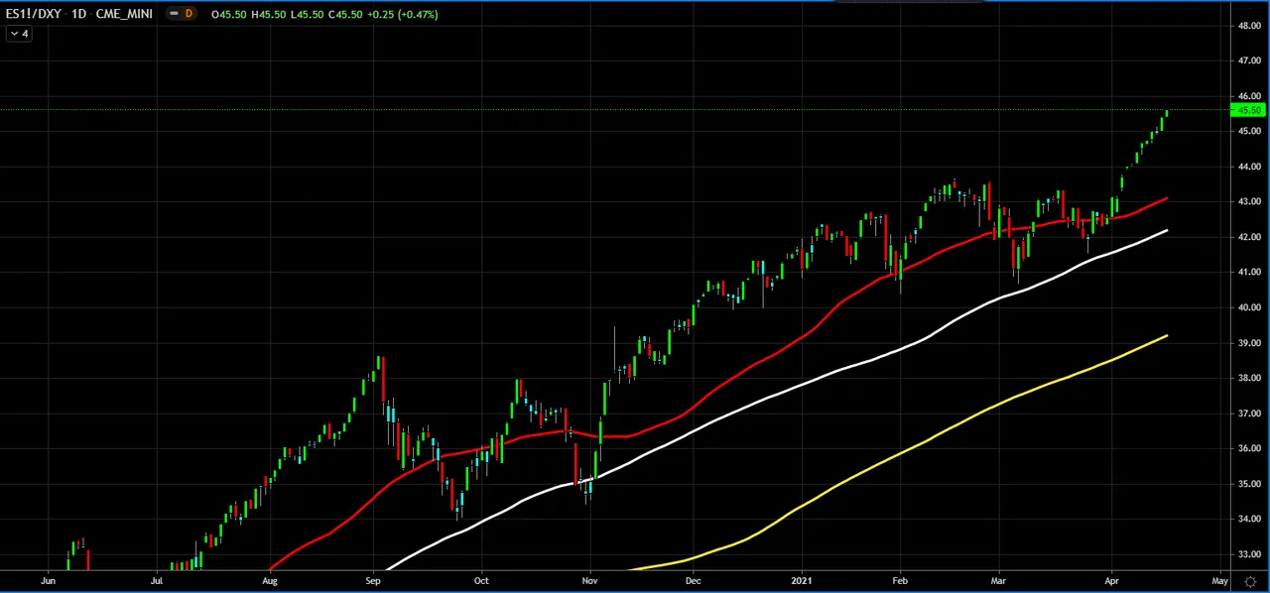Click the Oct label on time axis
The image size is (1270, 593).
(x=481, y=581)
